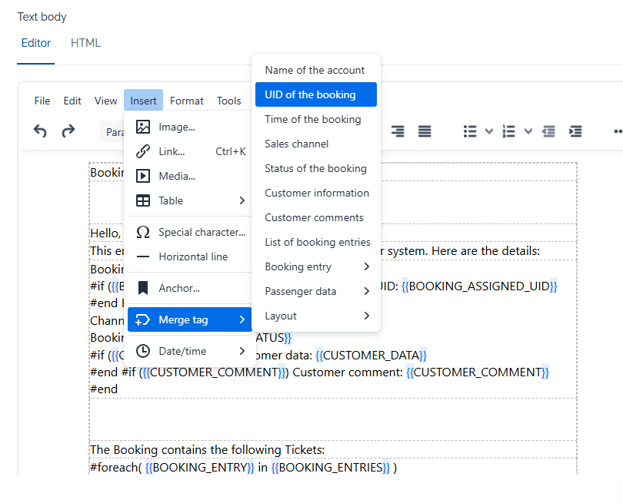The image size is (623, 503).
Task: Expand the Date/time submenu arrow
Action: tap(242, 351)
